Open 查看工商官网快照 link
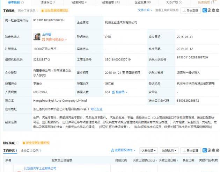The height and width of the screenshot is (172, 220). (x=167, y=10)
